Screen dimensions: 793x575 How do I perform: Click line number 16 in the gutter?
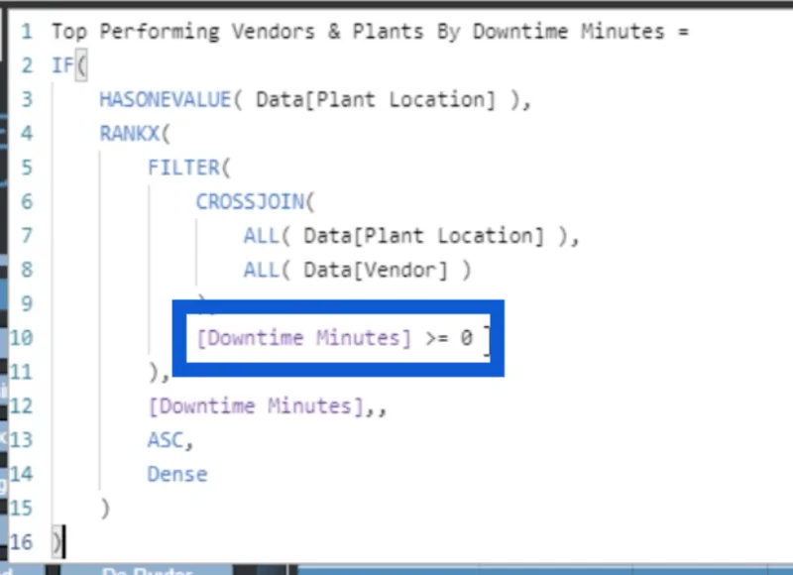(21, 542)
